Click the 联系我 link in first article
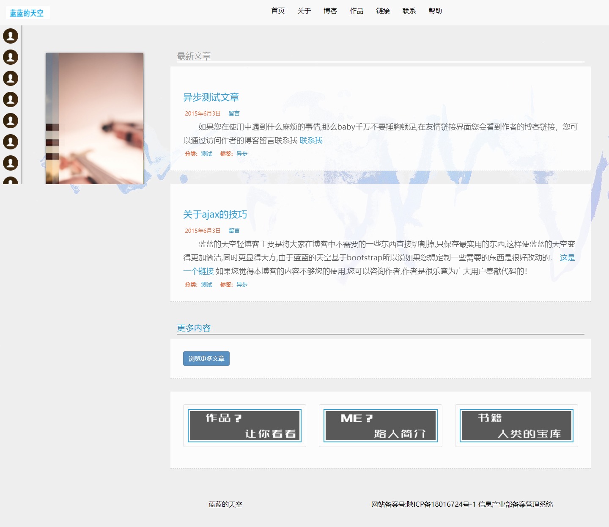This screenshot has height=527, width=609. pos(311,141)
